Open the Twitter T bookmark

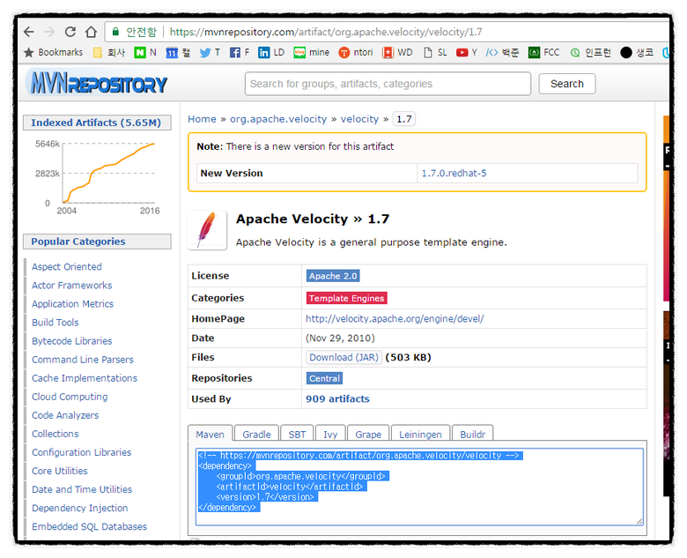210,53
